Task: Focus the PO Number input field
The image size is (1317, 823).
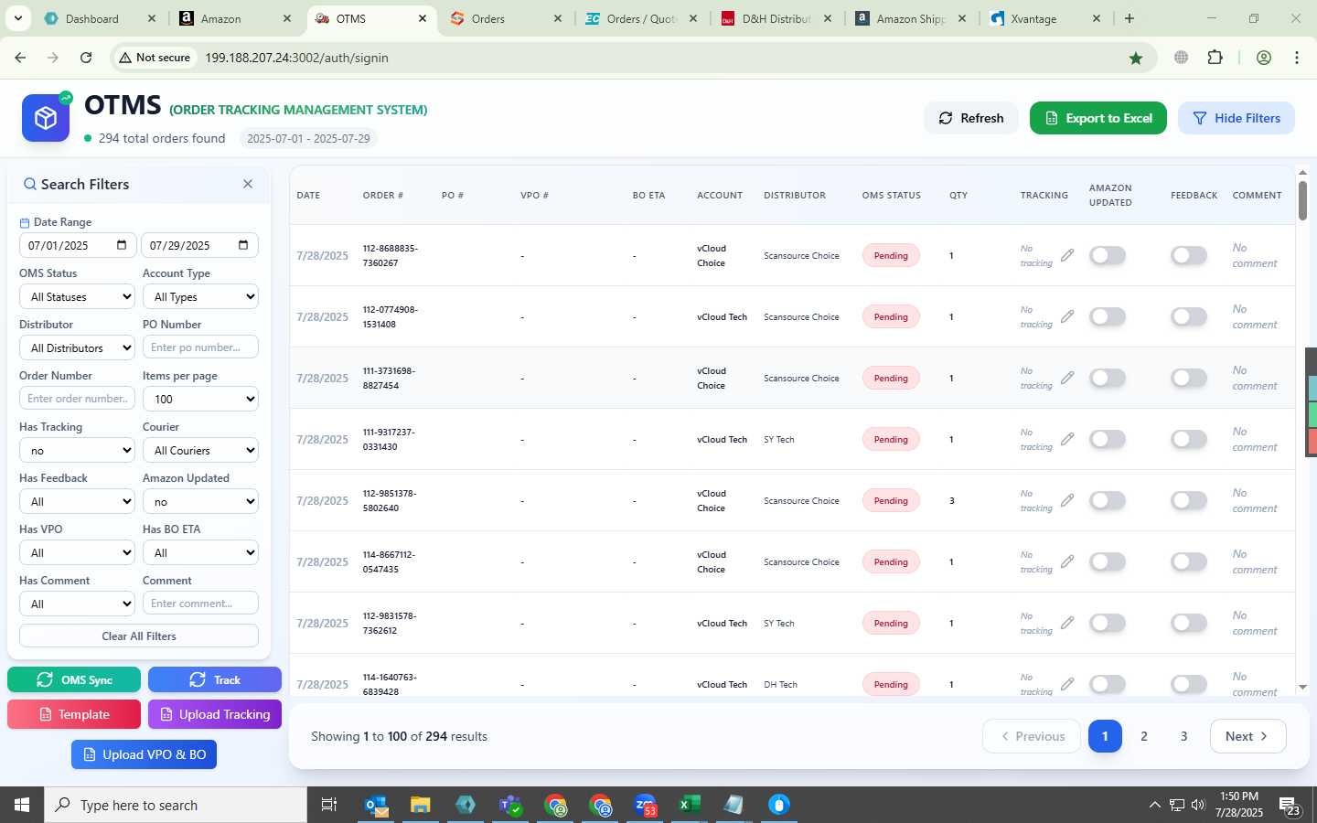Action: point(200,347)
